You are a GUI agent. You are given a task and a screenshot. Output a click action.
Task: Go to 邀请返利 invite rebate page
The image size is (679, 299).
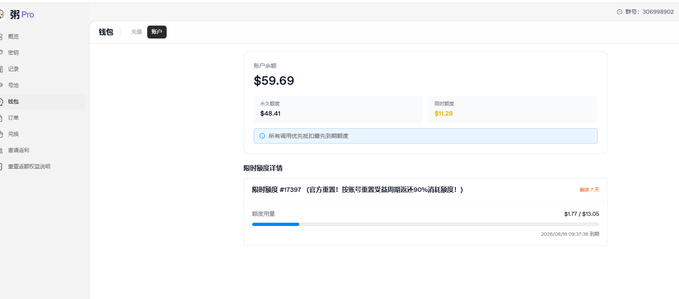click(19, 150)
